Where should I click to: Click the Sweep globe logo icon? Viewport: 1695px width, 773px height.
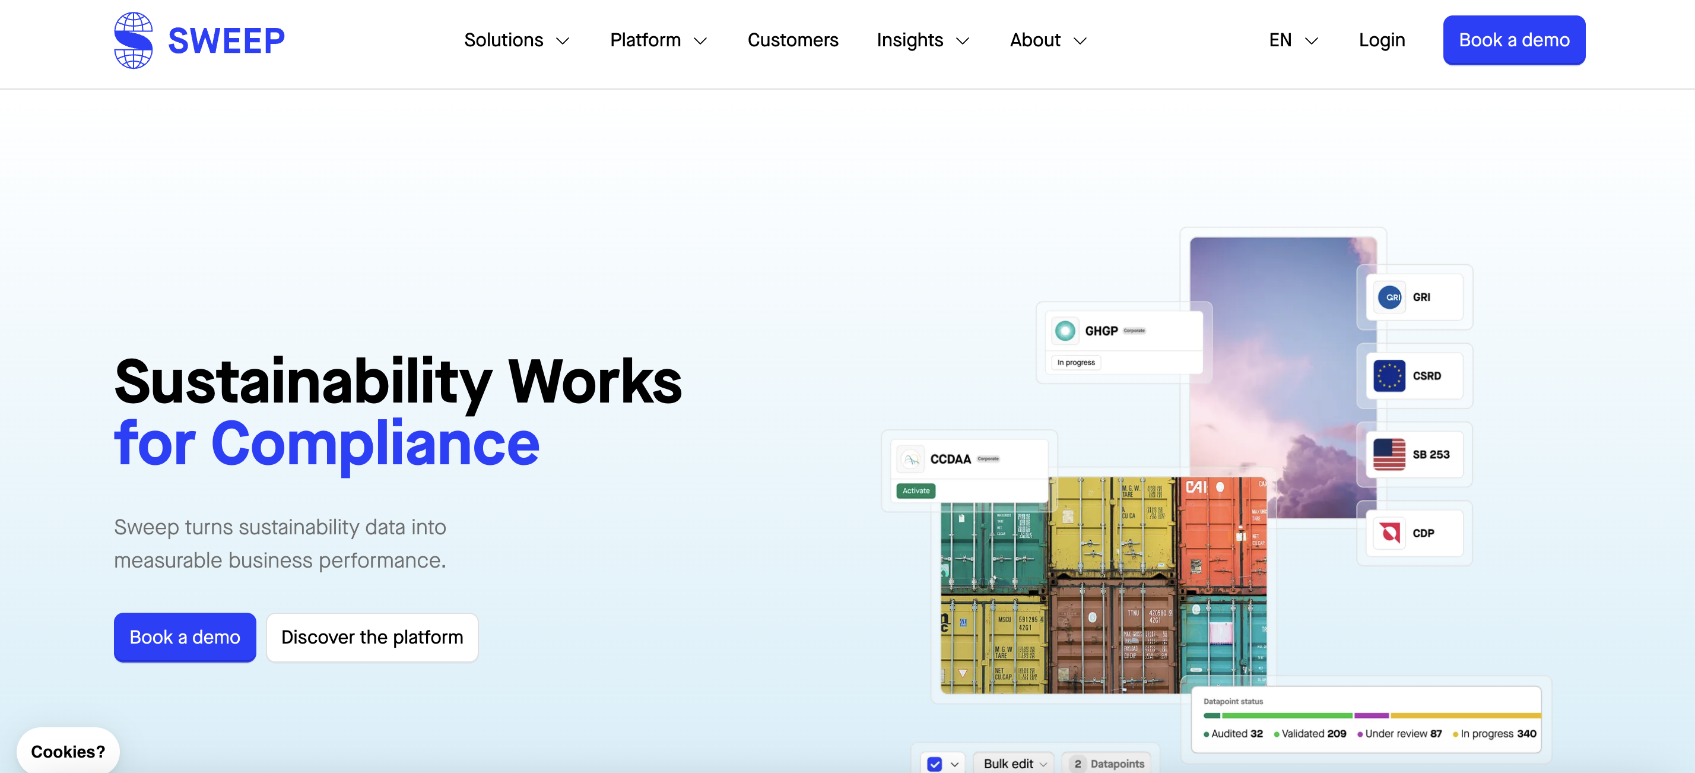134,40
